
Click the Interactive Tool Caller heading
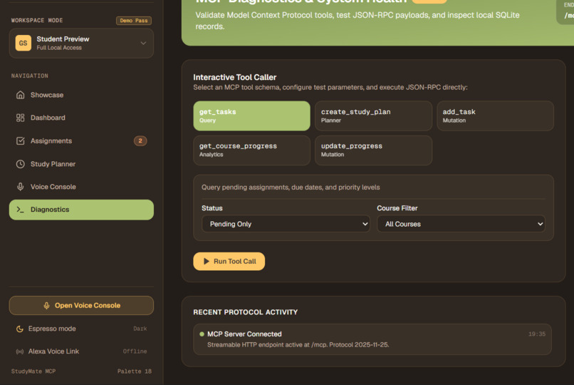tap(234, 77)
